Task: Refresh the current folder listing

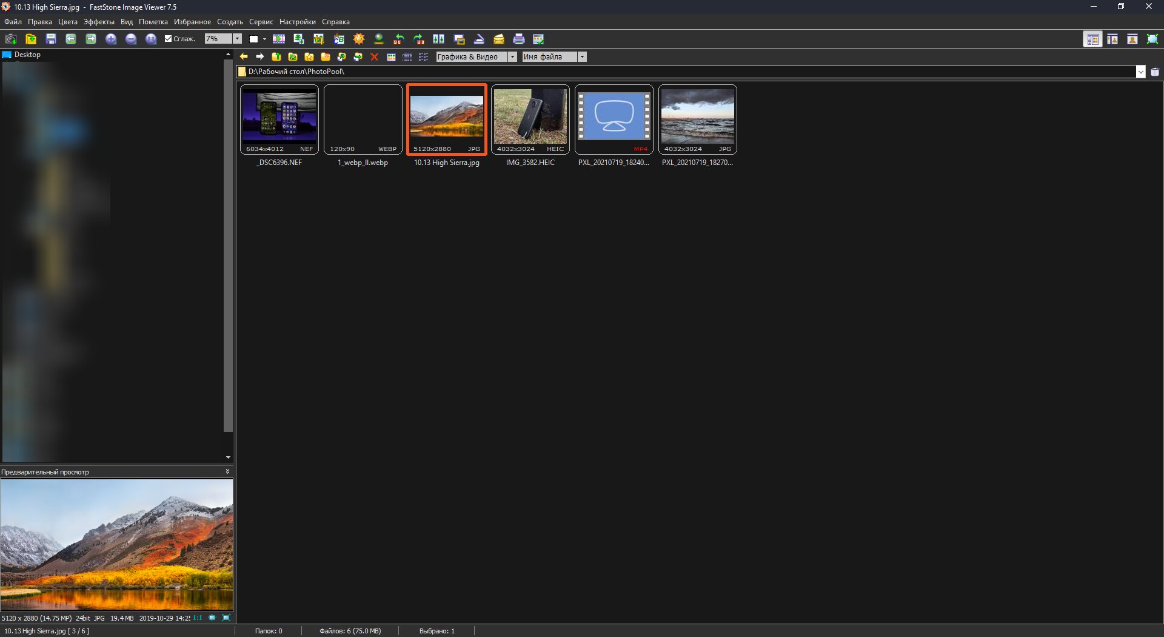Action: pos(293,56)
